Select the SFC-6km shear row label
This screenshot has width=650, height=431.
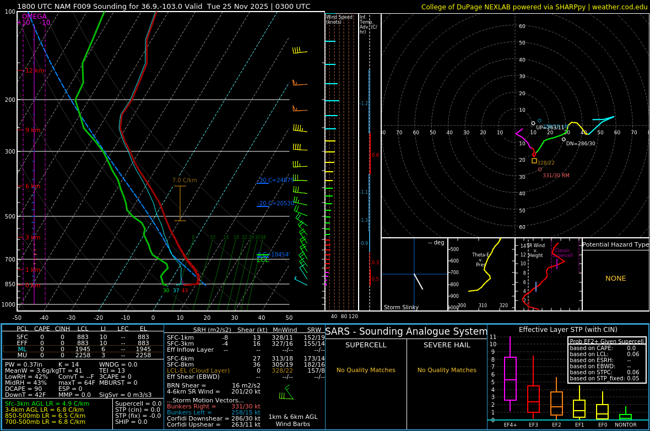[x=180, y=358]
